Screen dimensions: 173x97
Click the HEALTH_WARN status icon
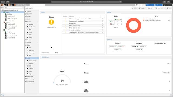click(51, 22)
